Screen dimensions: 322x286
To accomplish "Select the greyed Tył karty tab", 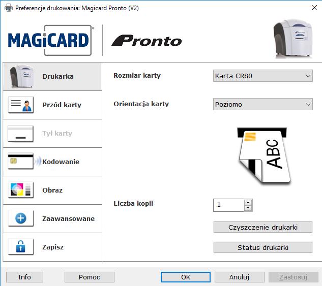I will [x=52, y=133].
